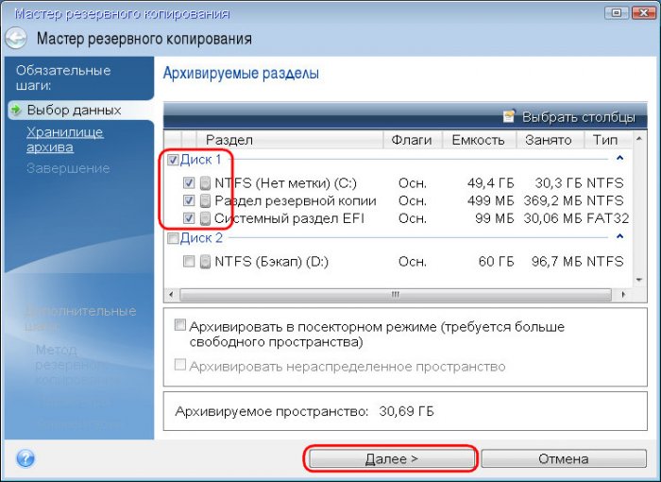Screen dimensions: 661x482
Task: Sort by Тип column header
Action: click(607, 140)
